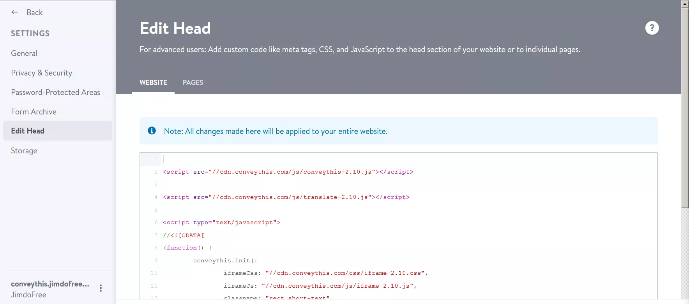Click the scrollbar up arrow

[685, 4]
